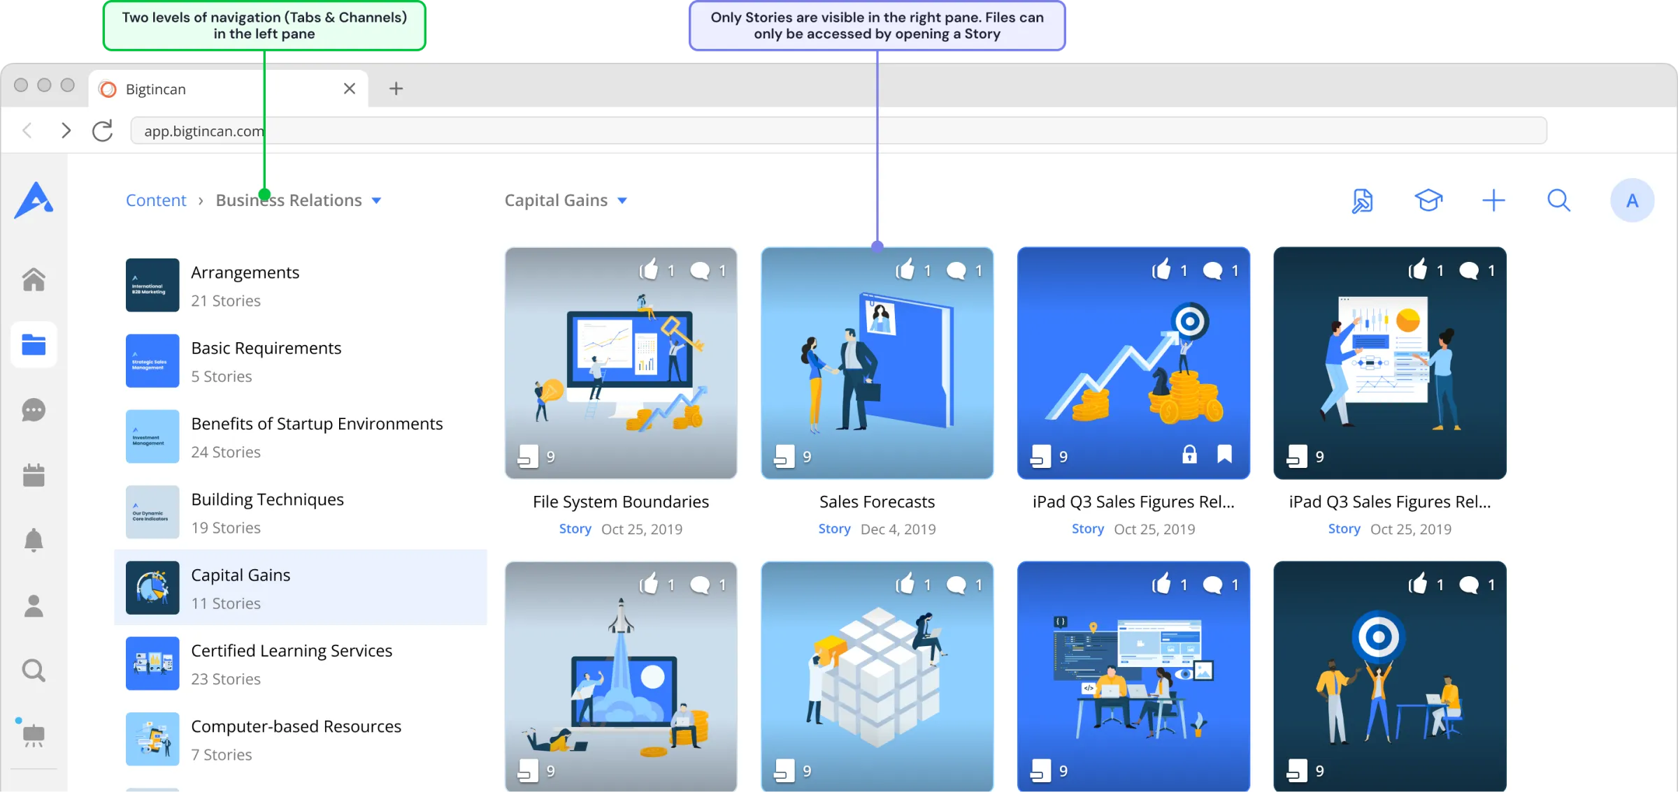The image size is (1678, 792).
Task: Click the plus create icon in header
Action: (1493, 200)
